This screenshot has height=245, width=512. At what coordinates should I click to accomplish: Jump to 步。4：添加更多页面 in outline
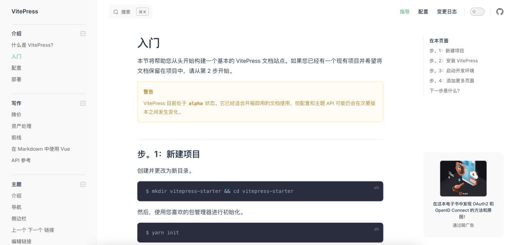[x=452, y=81]
